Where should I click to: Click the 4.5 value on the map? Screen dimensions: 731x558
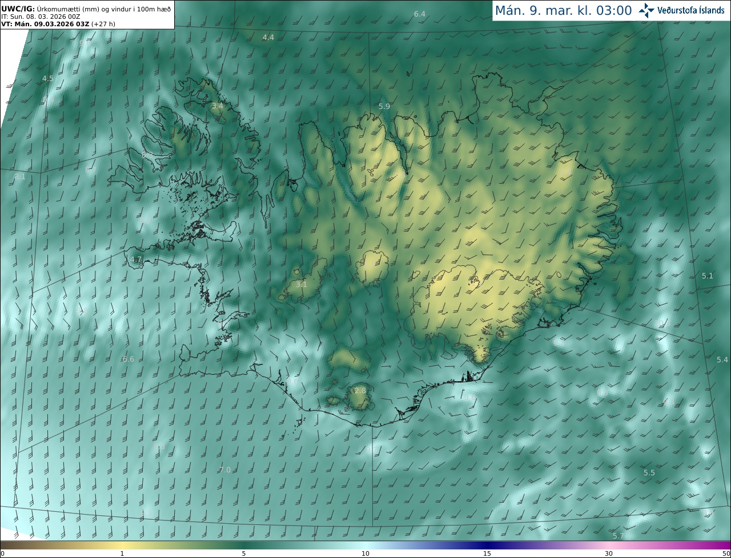[x=47, y=78]
